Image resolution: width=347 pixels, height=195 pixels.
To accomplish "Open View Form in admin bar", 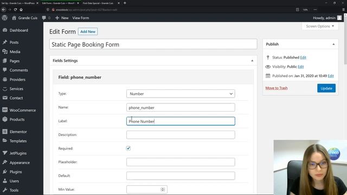I will 81,18.
